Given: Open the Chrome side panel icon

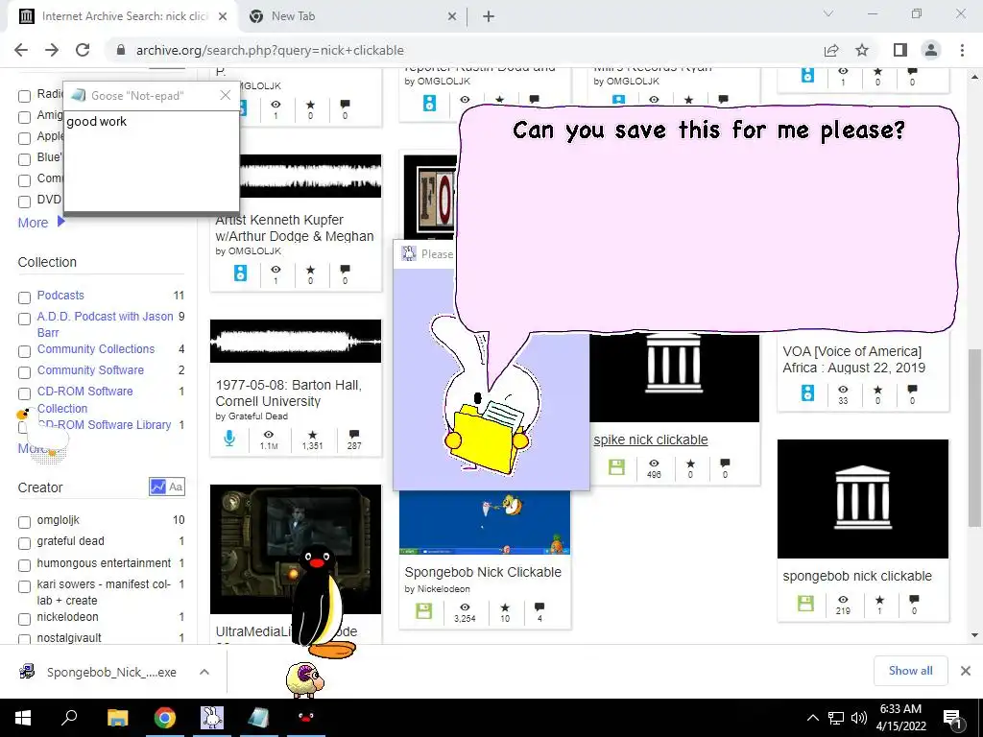Looking at the screenshot, I should (900, 50).
